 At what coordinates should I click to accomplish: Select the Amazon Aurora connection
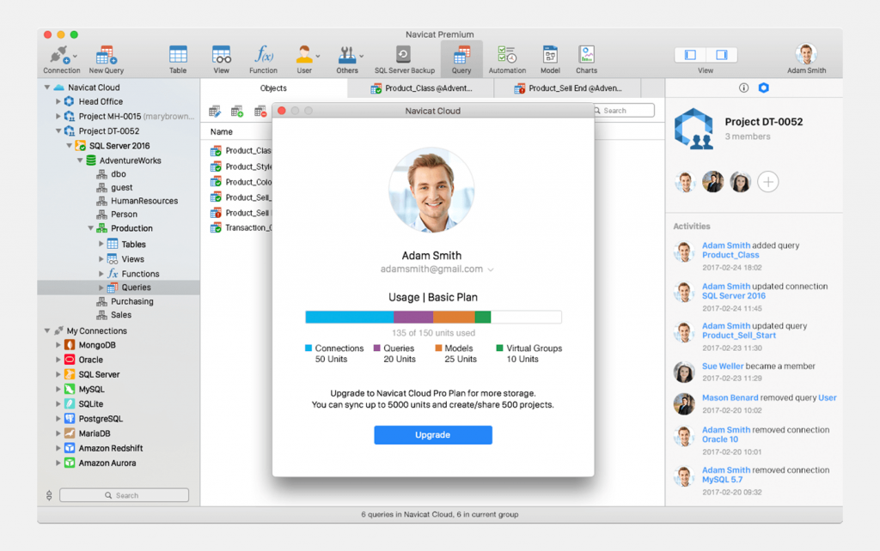pos(107,463)
